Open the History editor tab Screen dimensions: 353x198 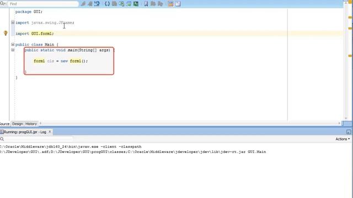(x=31, y=124)
